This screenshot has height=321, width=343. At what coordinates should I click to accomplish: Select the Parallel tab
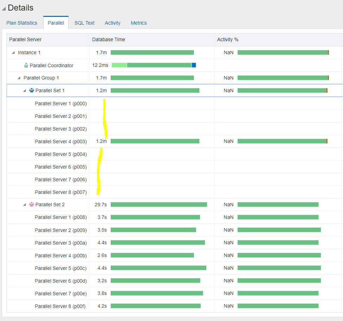56,23
